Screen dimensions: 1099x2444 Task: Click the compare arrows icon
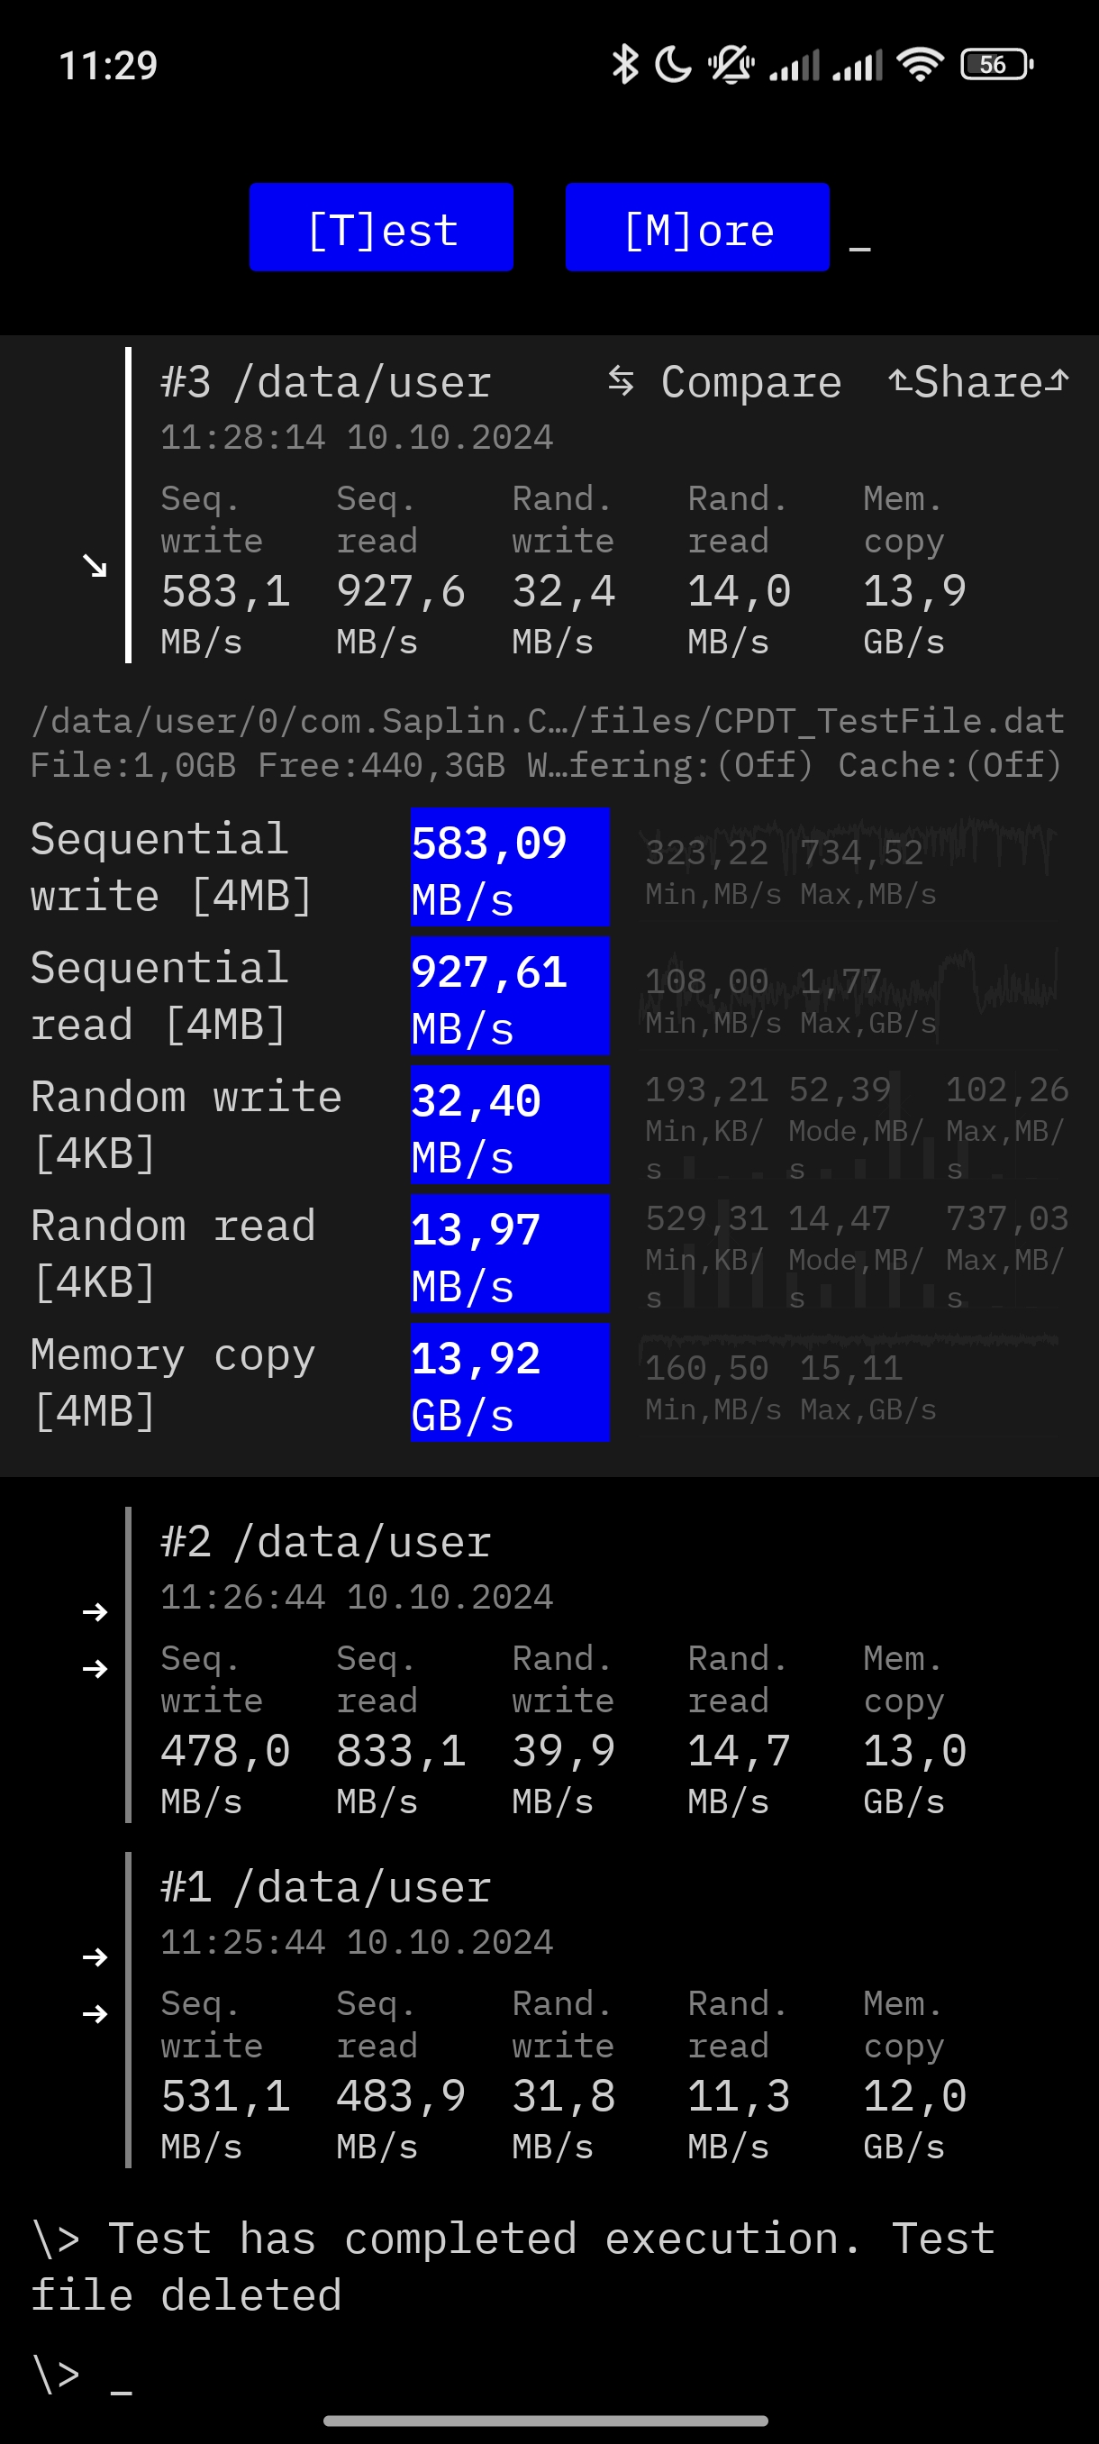pyautogui.click(x=621, y=381)
